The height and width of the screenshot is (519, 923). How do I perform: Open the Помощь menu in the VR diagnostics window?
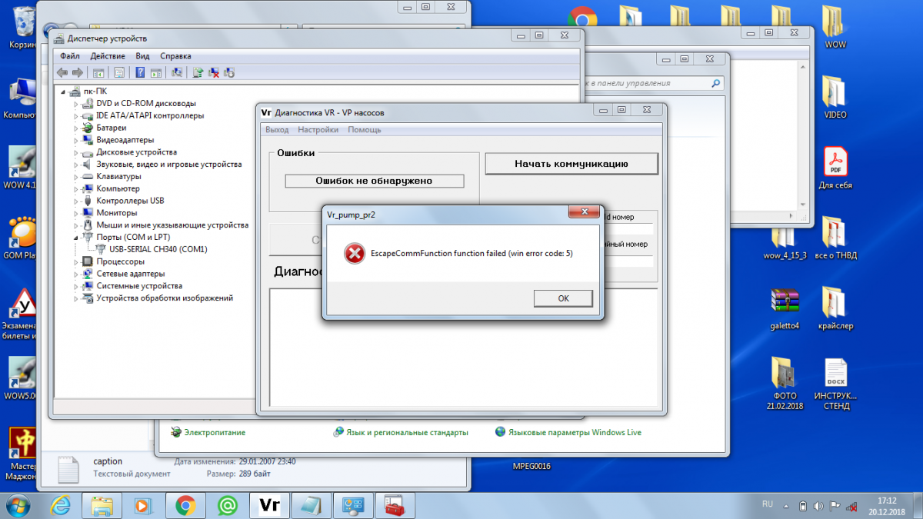[365, 130]
